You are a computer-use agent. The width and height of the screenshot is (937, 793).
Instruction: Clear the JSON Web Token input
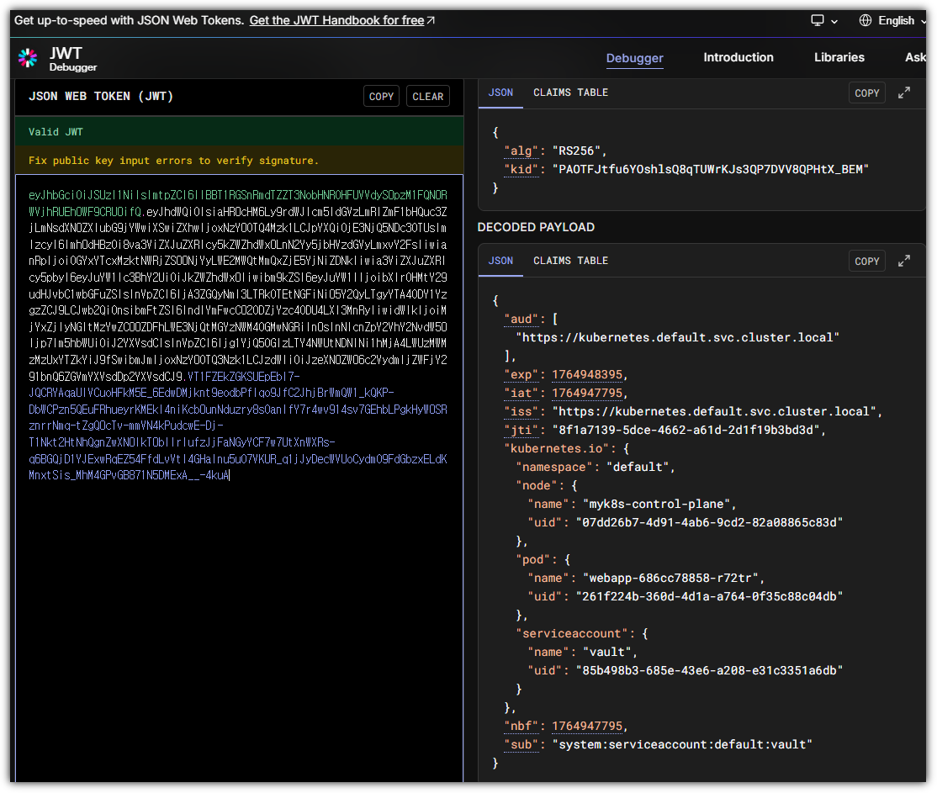pos(428,96)
